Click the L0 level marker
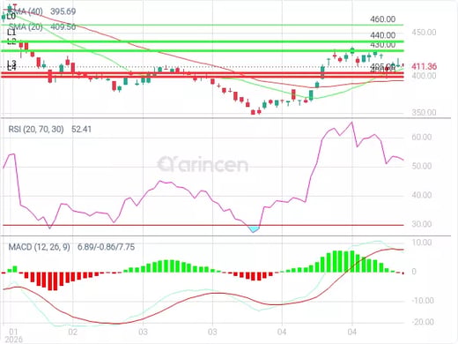Image resolution: width=458 pixels, height=344 pixels. 11,17
